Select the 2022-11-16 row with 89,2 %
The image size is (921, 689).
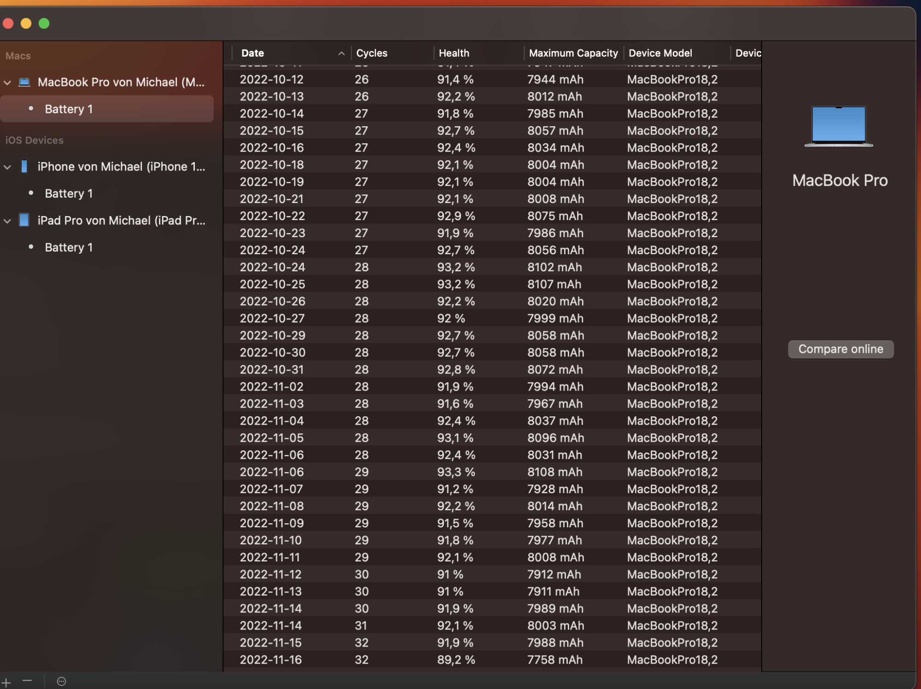[x=460, y=660]
